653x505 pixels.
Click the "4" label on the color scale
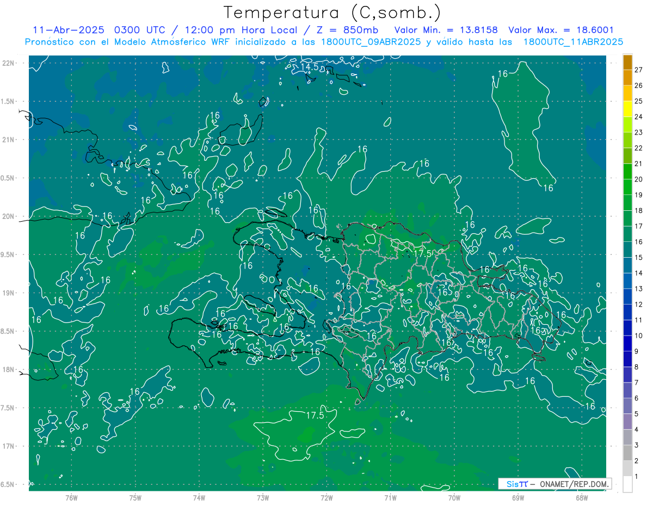pyautogui.click(x=636, y=429)
